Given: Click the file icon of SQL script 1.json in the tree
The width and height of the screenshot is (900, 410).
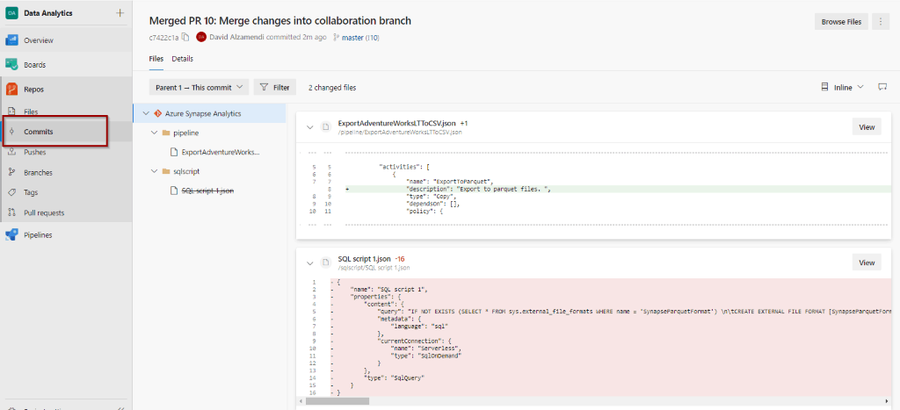Looking at the screenshot, I should [174, 191].
